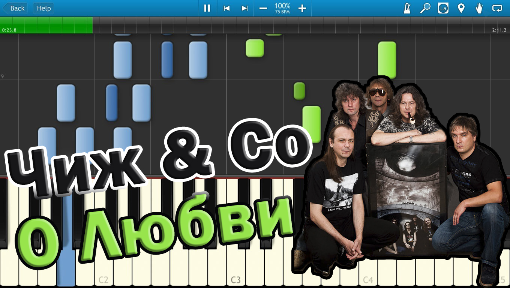Viewport: 510px width, 288px height.
Task: Click the total time 2:11.2
Action: pos(499,30)
